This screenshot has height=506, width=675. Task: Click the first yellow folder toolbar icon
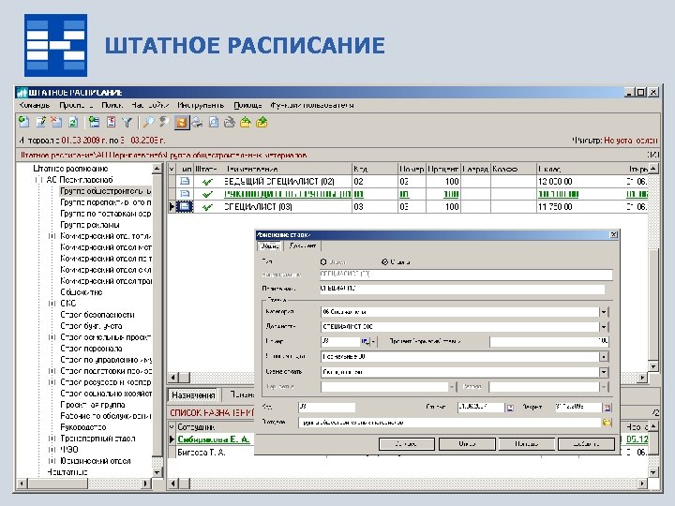[x=246, y=122]
